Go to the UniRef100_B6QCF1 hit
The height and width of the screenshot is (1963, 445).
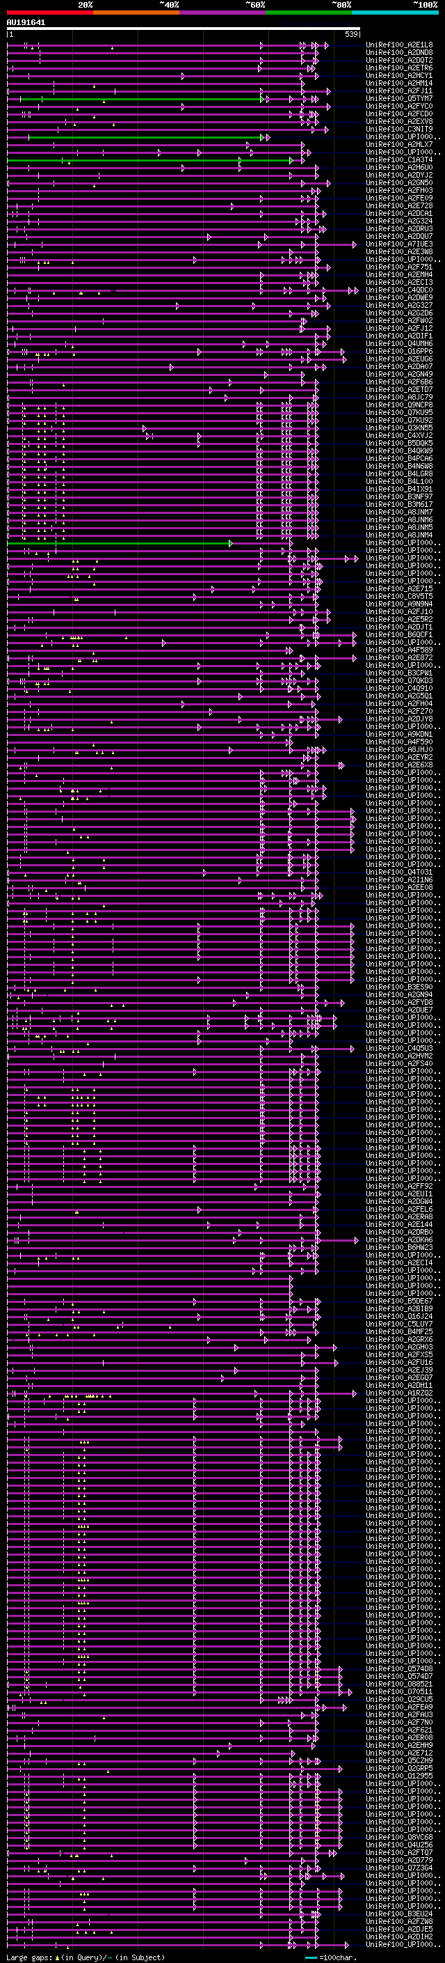point(399,634)
